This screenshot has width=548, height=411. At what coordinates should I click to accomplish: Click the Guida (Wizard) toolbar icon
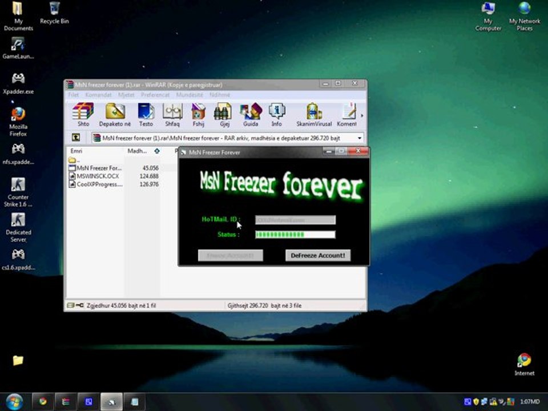tap(251, 115)
